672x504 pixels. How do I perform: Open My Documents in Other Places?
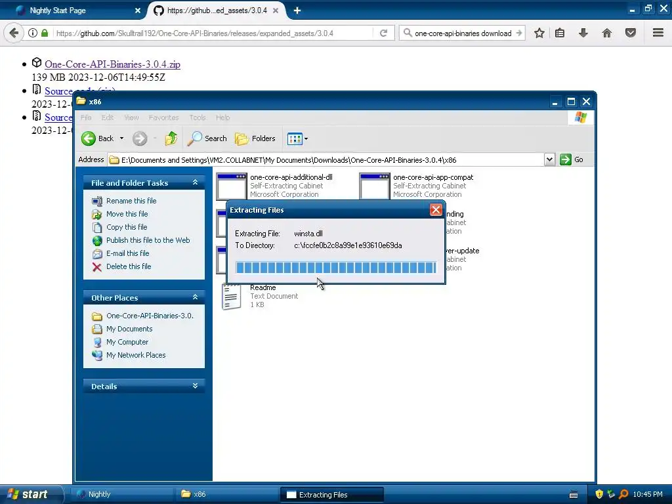pyautogui.click(x=129, y=329)
